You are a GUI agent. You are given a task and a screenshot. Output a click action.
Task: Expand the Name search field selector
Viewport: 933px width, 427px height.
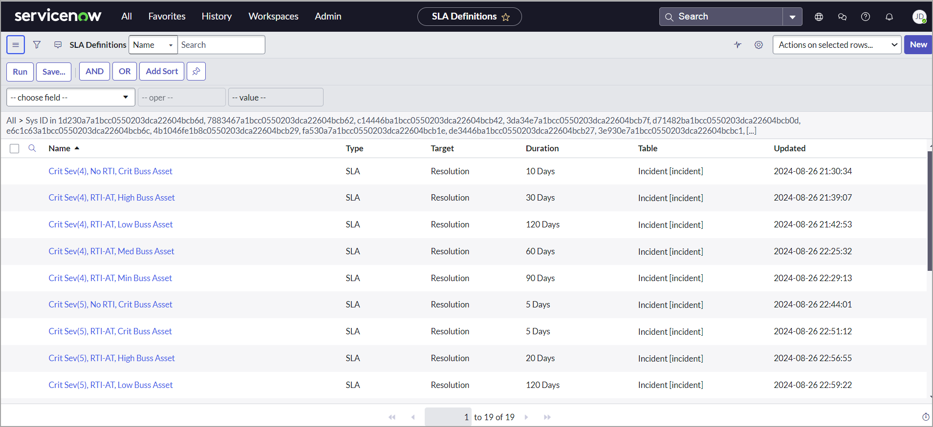(x=153, y=45)
